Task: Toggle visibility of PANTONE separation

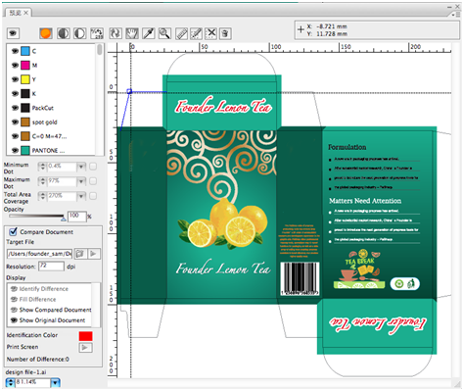Action: (15, 150)
